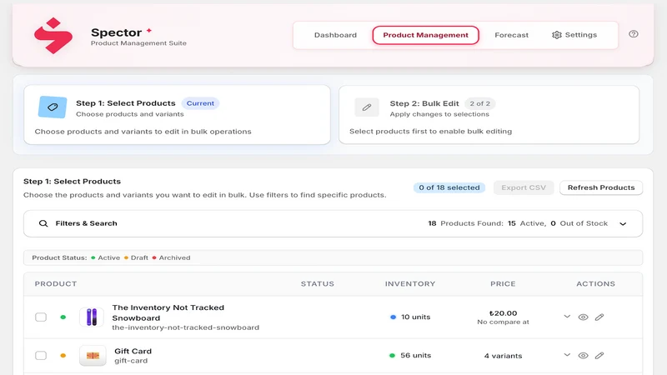The image size is (667, 375).
Task: Click the ₺20.00 price value
Action: click(x=504, y=313)
